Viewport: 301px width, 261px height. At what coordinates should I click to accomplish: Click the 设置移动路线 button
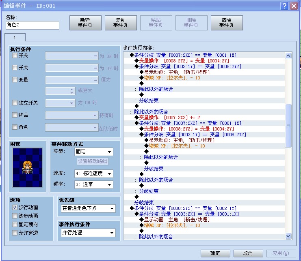(x=93, y=161)
